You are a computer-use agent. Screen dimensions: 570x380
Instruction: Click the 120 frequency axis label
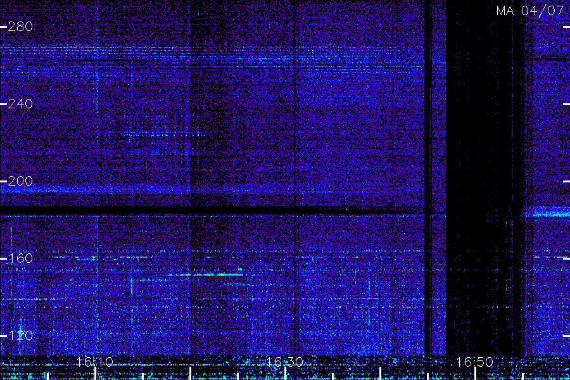pyautogui.click(x=20, y=336)
